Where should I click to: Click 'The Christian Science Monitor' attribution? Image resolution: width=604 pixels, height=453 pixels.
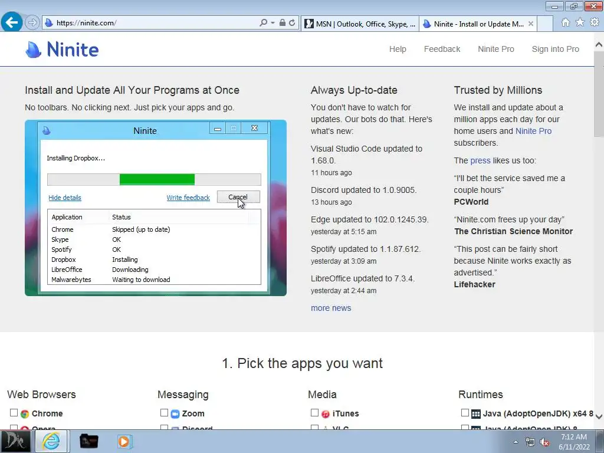(514, 231)
